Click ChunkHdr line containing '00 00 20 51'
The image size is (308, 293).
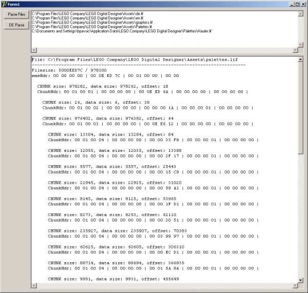tap(153, 220)
